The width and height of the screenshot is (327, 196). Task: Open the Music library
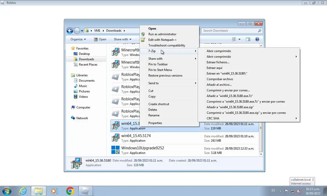coord(80,86)
